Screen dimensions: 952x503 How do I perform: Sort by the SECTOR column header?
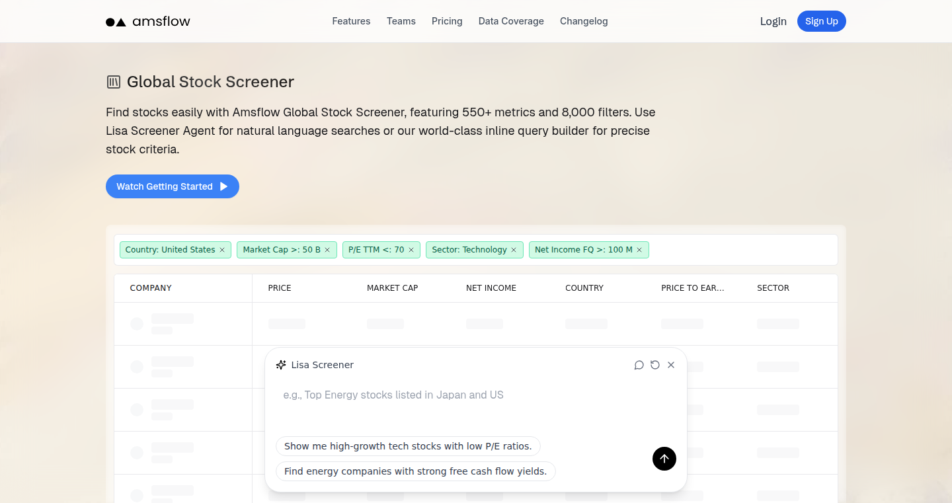773,288
